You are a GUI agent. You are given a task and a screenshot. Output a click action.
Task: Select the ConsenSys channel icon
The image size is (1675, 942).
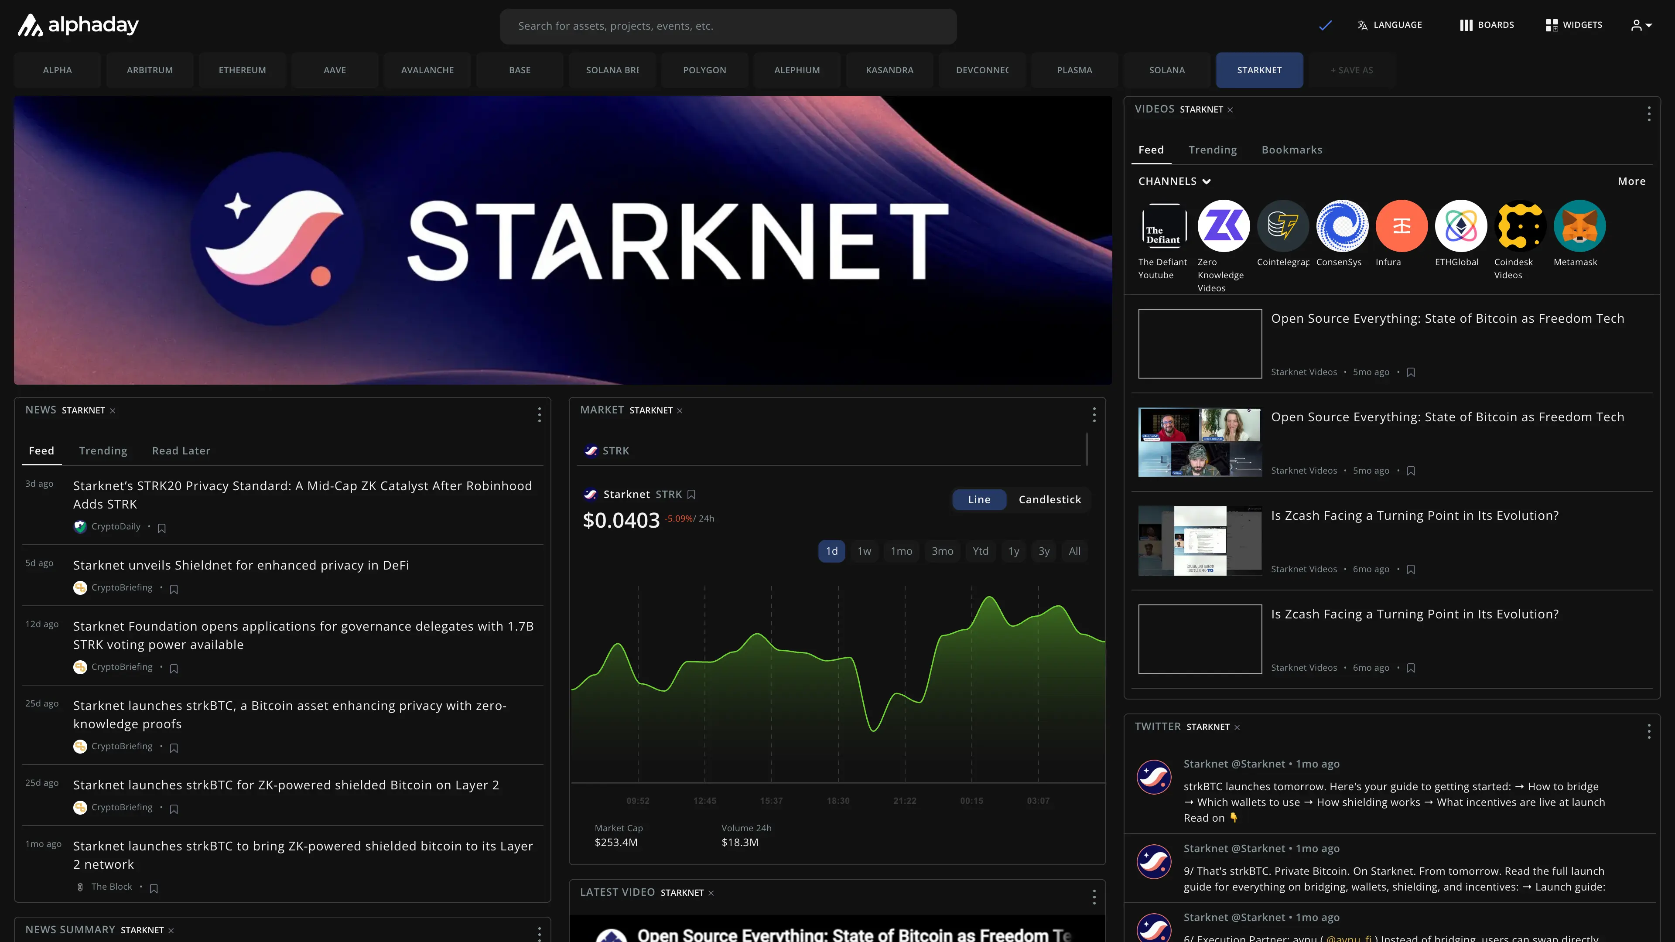tap(1342, 225)
